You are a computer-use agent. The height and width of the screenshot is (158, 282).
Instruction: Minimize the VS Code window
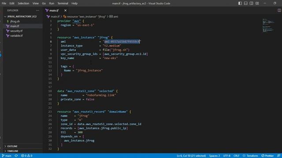[265, 3]
